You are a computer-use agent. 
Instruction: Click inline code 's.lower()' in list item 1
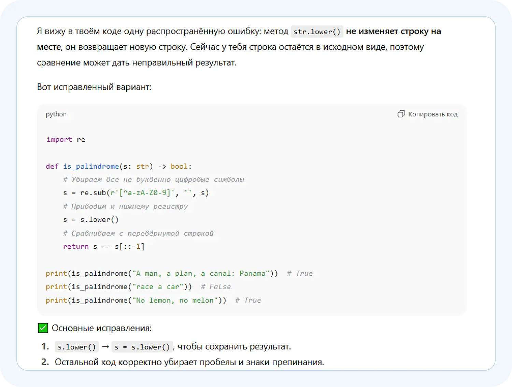click(77, 347)
